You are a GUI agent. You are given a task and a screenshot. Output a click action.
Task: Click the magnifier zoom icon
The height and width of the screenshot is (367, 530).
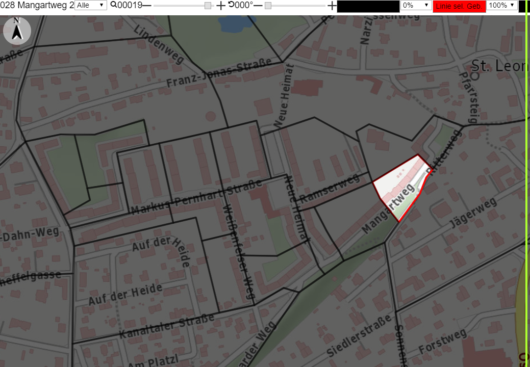[x=114, y=5]
